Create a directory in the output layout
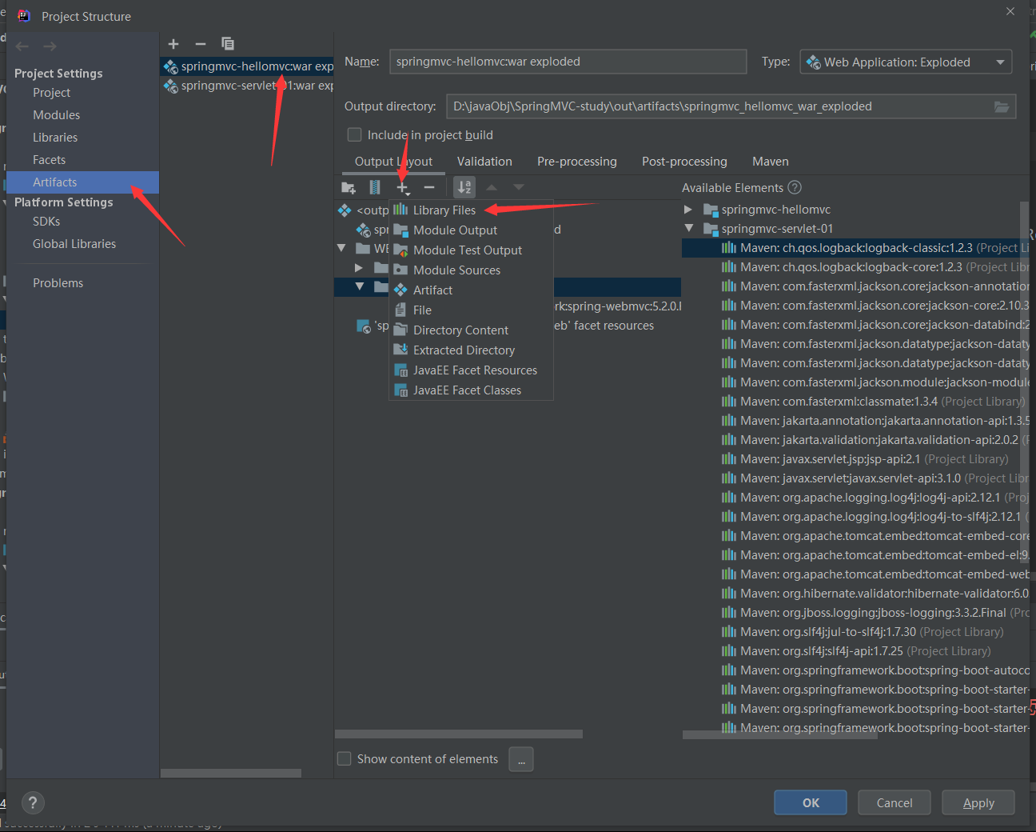 349,187
